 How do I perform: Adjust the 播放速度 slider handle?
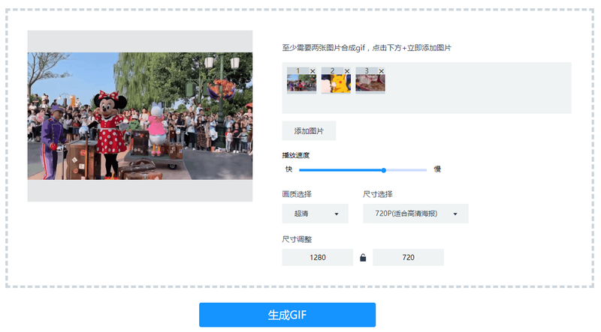[x=384, y=170]
